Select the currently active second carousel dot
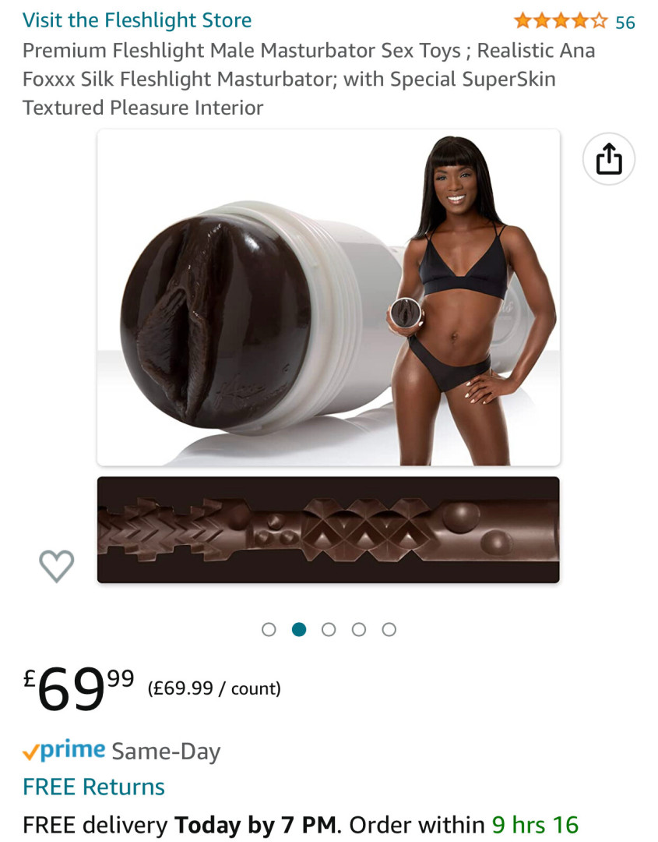The width and height of the screenshot is (658, 842). (299, 629)
